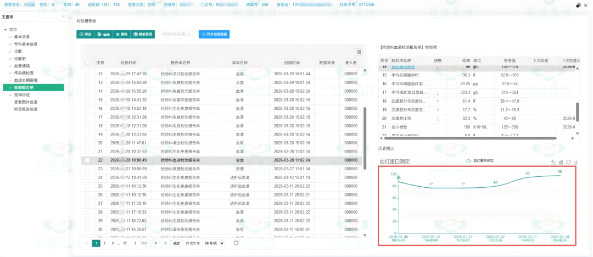Toggle the select-all checkbox in header
The image size is (593, 257).
coord(87,62)
